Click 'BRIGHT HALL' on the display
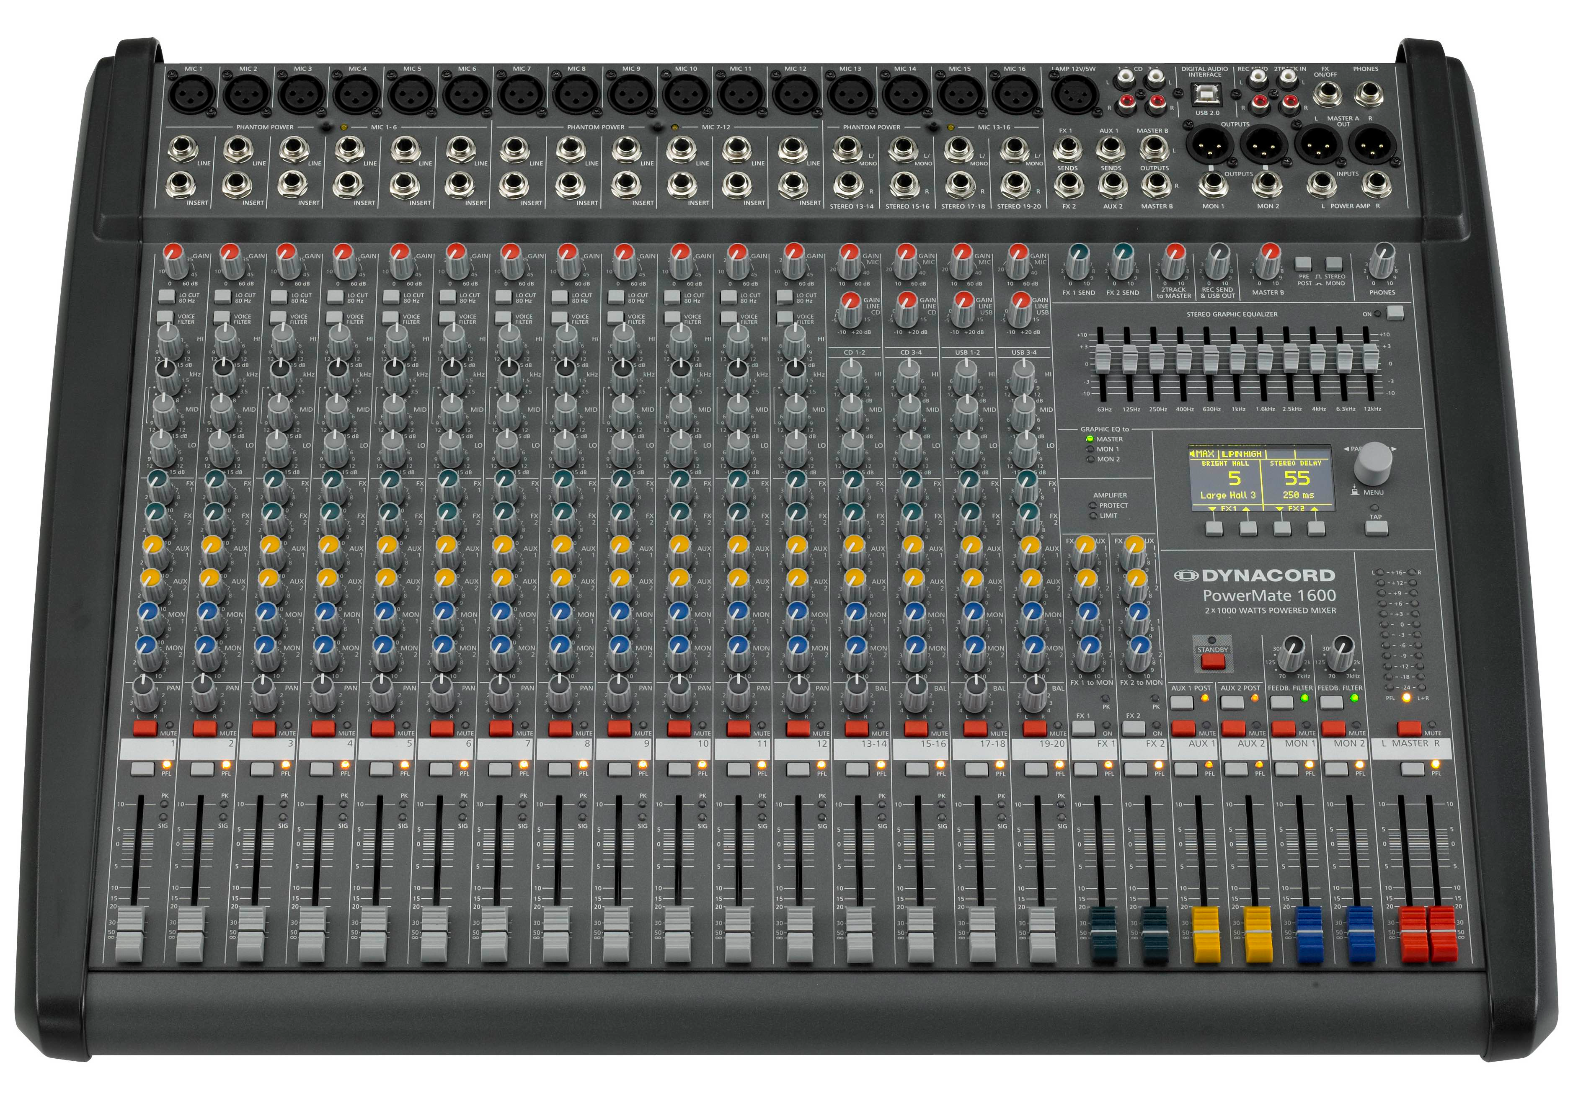Screen dimensions: 1573x1101 (1226, 464)
